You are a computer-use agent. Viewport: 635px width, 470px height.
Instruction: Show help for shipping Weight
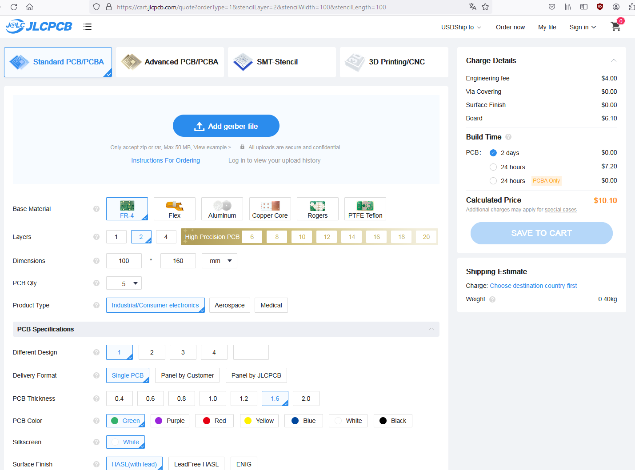click(x=492, y=299)
